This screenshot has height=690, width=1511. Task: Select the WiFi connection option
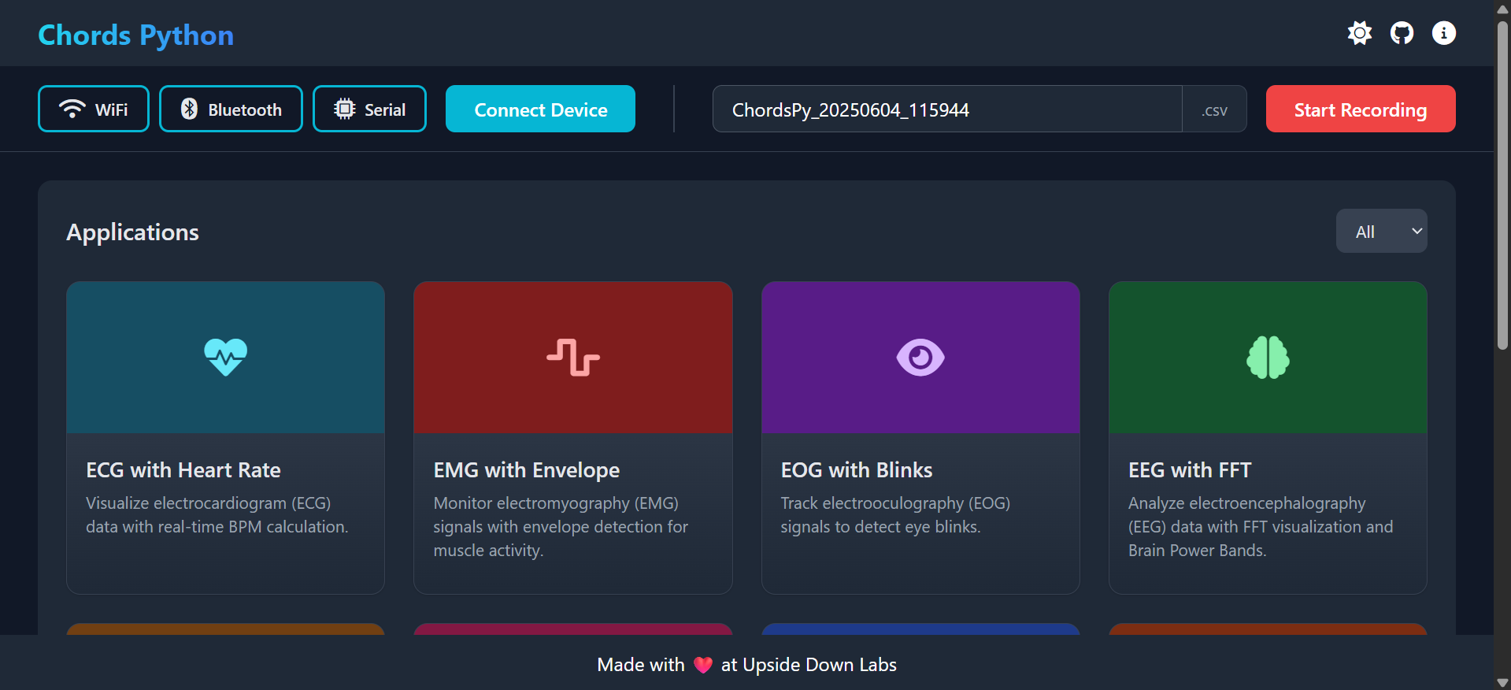click(x=94, y=109)
